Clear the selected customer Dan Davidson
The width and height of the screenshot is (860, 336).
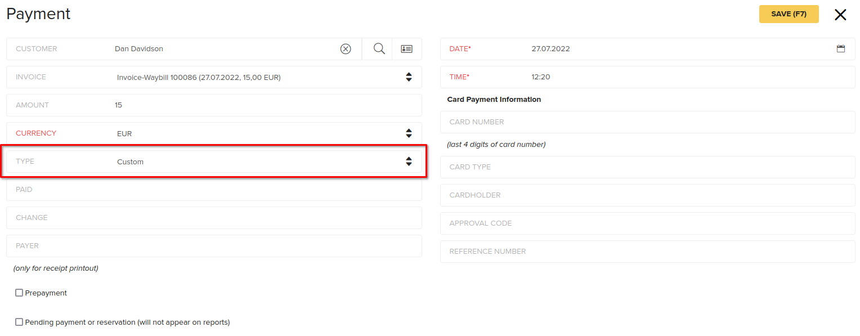(x=346, y=49)
